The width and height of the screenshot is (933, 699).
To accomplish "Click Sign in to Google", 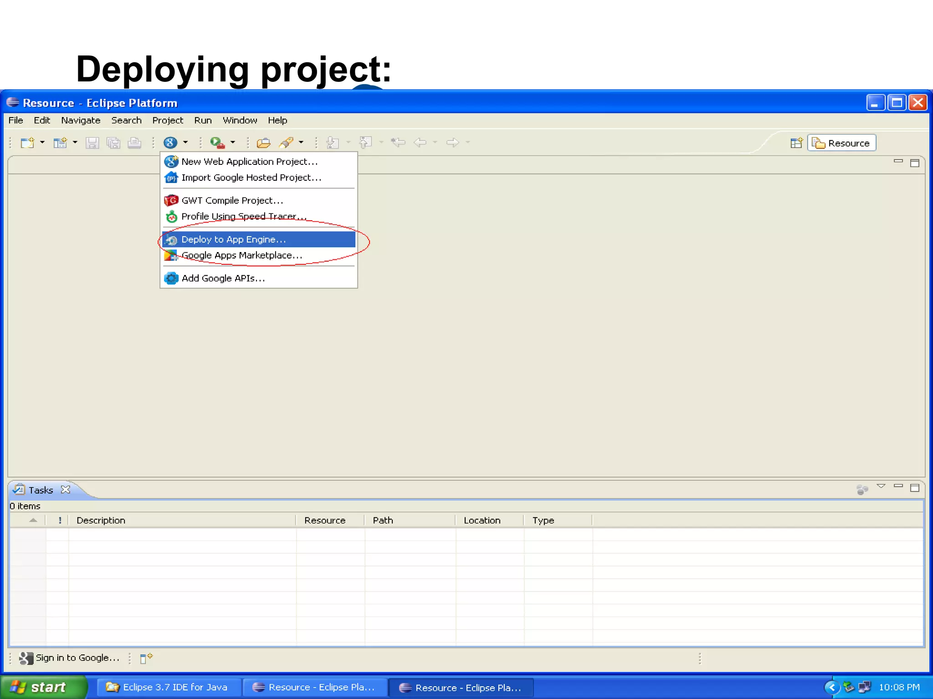I will [69, 658].
